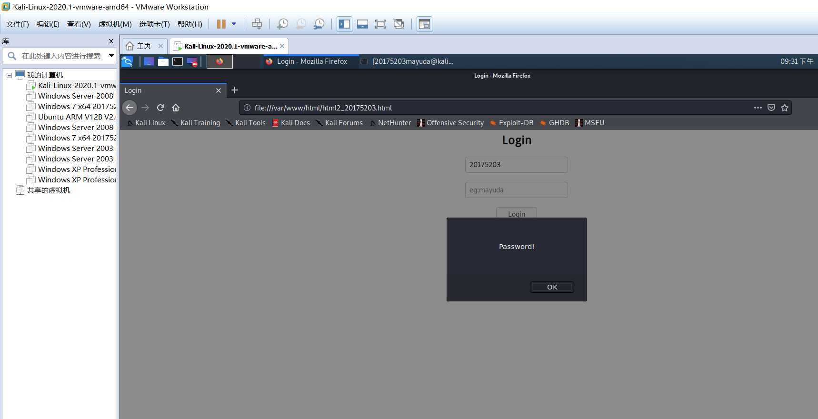
Task: Open the Kali Forums bookmark
Action: tap(339, 123)
